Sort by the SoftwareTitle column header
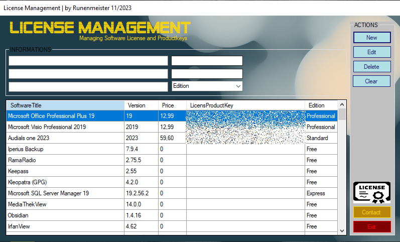The height and width of the screenshot is (242, 400). [65, 105]
